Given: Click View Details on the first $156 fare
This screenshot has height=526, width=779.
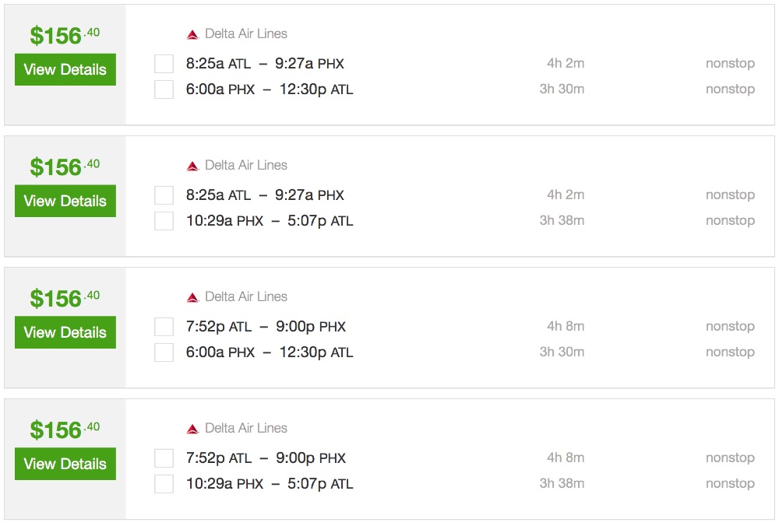Looking at the screenshot, I should pyautogui.click(x=65, y=69).
